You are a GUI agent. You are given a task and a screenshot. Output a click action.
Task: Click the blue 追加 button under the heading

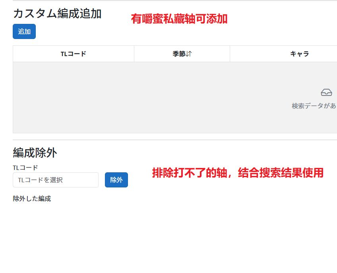[x=24, y=31]
